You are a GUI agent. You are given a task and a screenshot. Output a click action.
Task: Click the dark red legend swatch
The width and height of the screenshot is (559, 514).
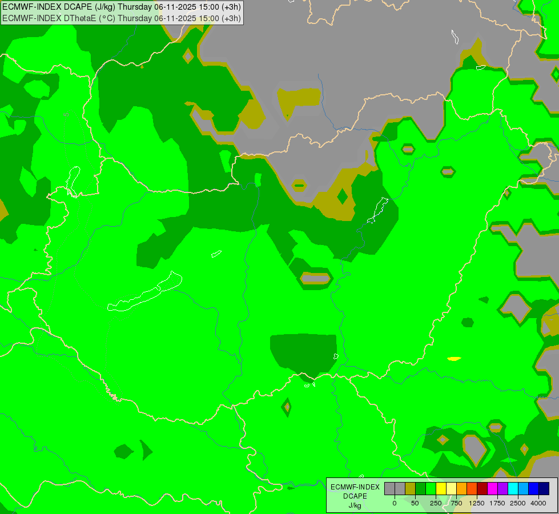482,489
